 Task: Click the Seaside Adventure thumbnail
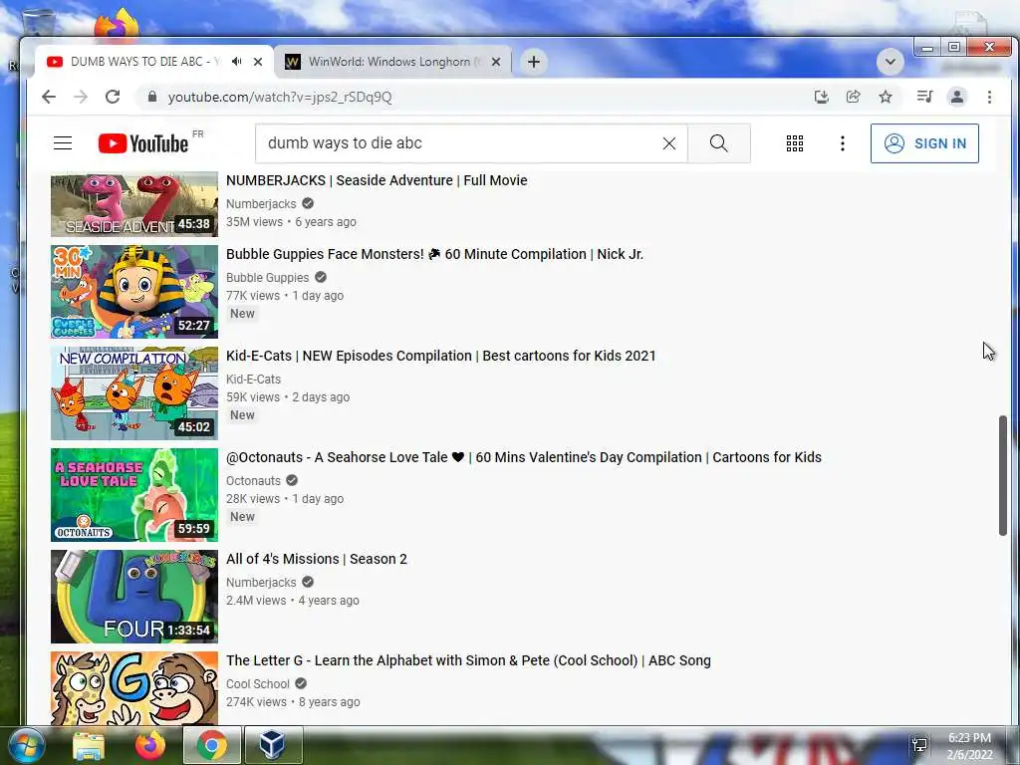point(134,204)
